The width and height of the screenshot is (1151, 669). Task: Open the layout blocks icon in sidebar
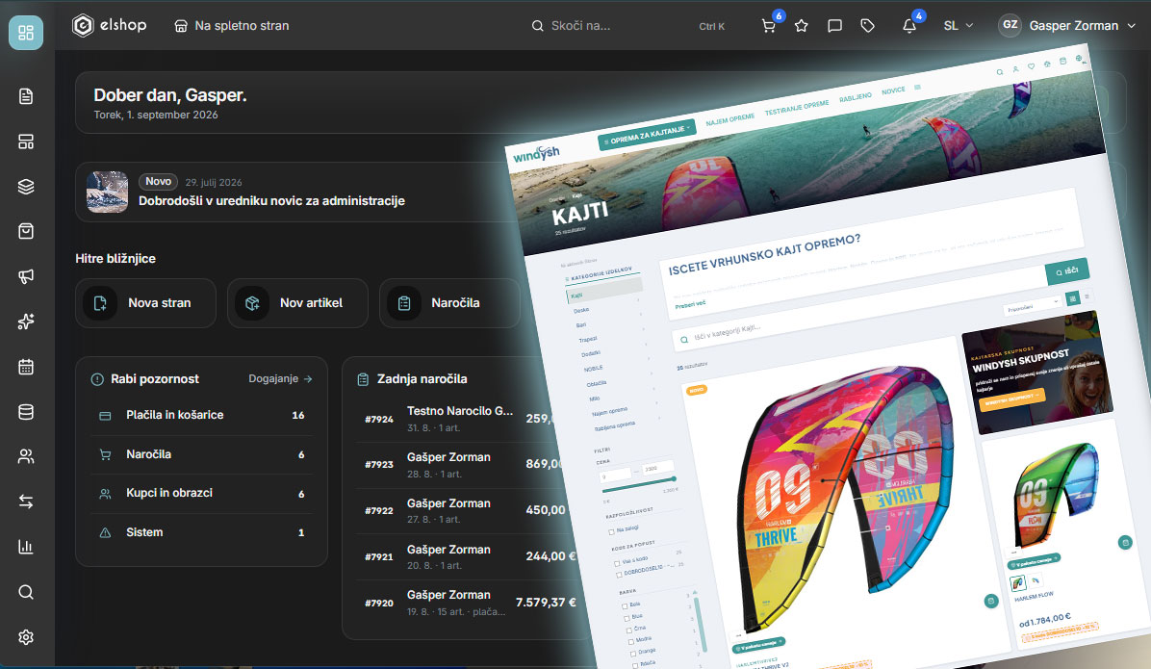[26, 142]
